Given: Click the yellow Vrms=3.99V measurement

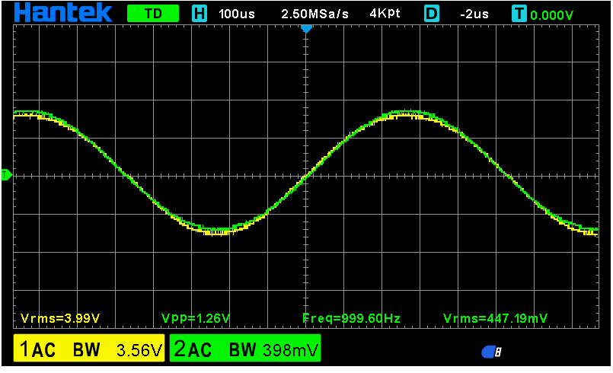Looking at the screenshot, I should click(60, 318).
